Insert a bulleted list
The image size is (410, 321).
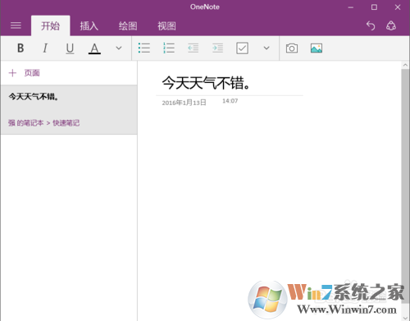144,48
